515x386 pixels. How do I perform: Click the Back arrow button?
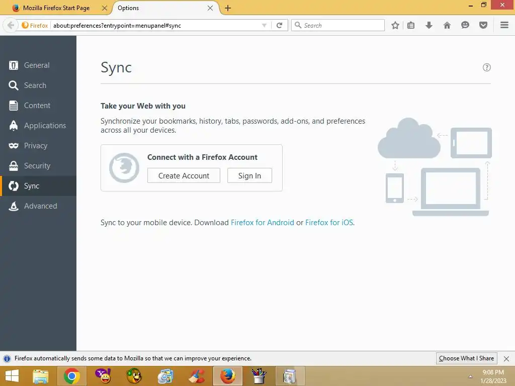[x=11, y=25]
